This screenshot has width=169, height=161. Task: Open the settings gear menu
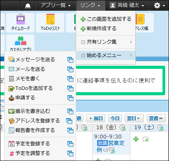pos(159,5)
